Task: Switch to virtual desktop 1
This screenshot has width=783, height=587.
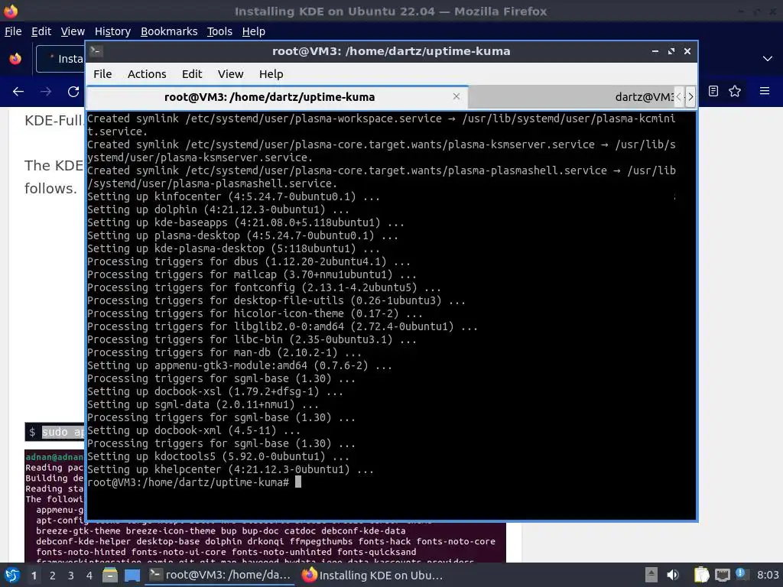Action: click(x=34, y=576)
